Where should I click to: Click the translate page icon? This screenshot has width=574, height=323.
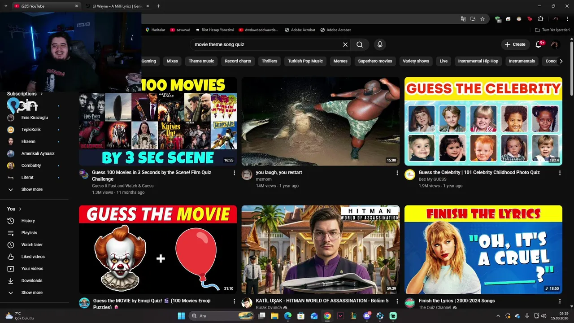pyautogui.click(x=463, y=19)
